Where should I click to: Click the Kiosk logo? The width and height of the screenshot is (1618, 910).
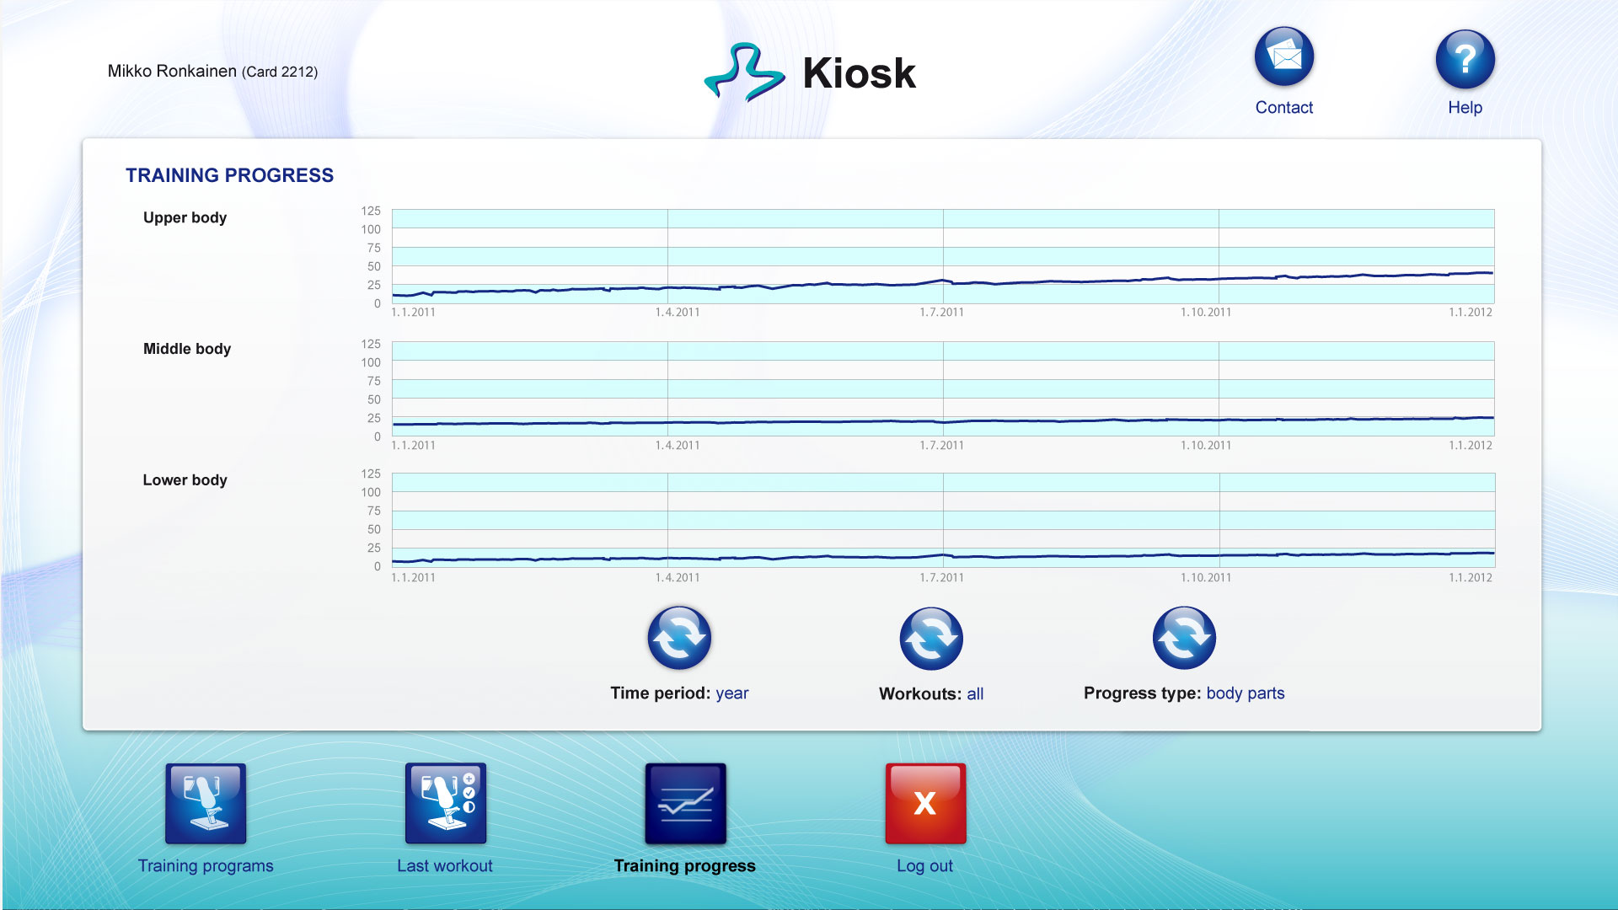810,72
